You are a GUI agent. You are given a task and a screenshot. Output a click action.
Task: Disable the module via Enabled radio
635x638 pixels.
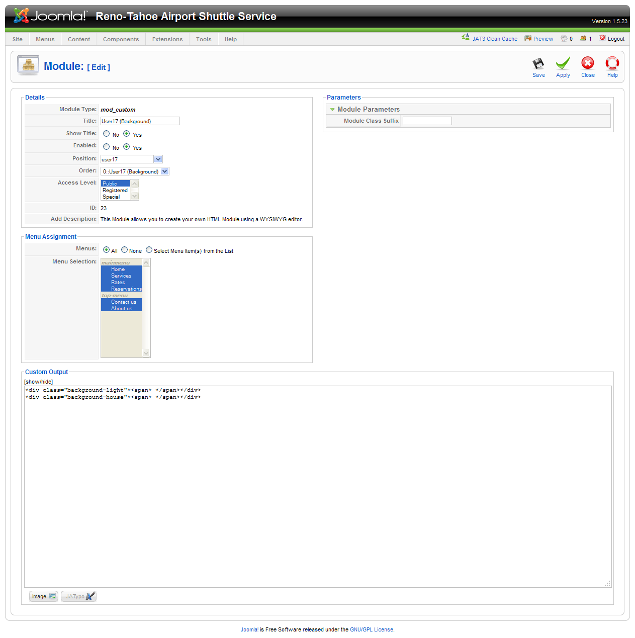pos(106,146)
